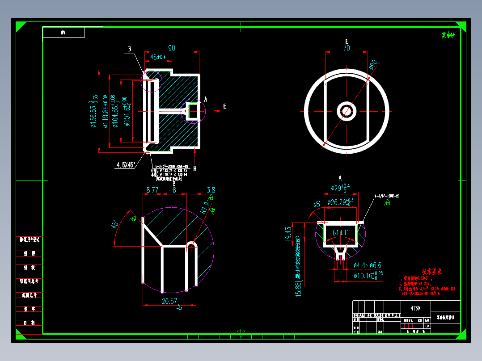Click the ø4.4~ø6.6 dimension
Screen dimensions: 482x361
(368, 265)
